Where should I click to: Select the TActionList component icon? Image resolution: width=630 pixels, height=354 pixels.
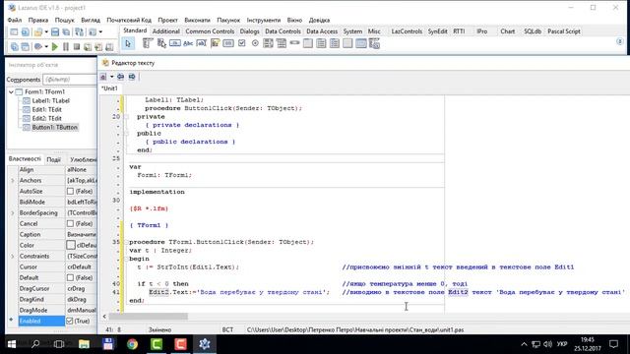tap(374, 43)
